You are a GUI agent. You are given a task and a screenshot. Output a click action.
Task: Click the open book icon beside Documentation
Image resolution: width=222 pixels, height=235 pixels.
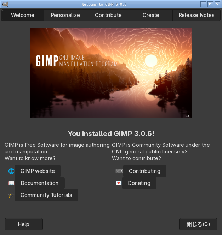(x=11, y=183)
